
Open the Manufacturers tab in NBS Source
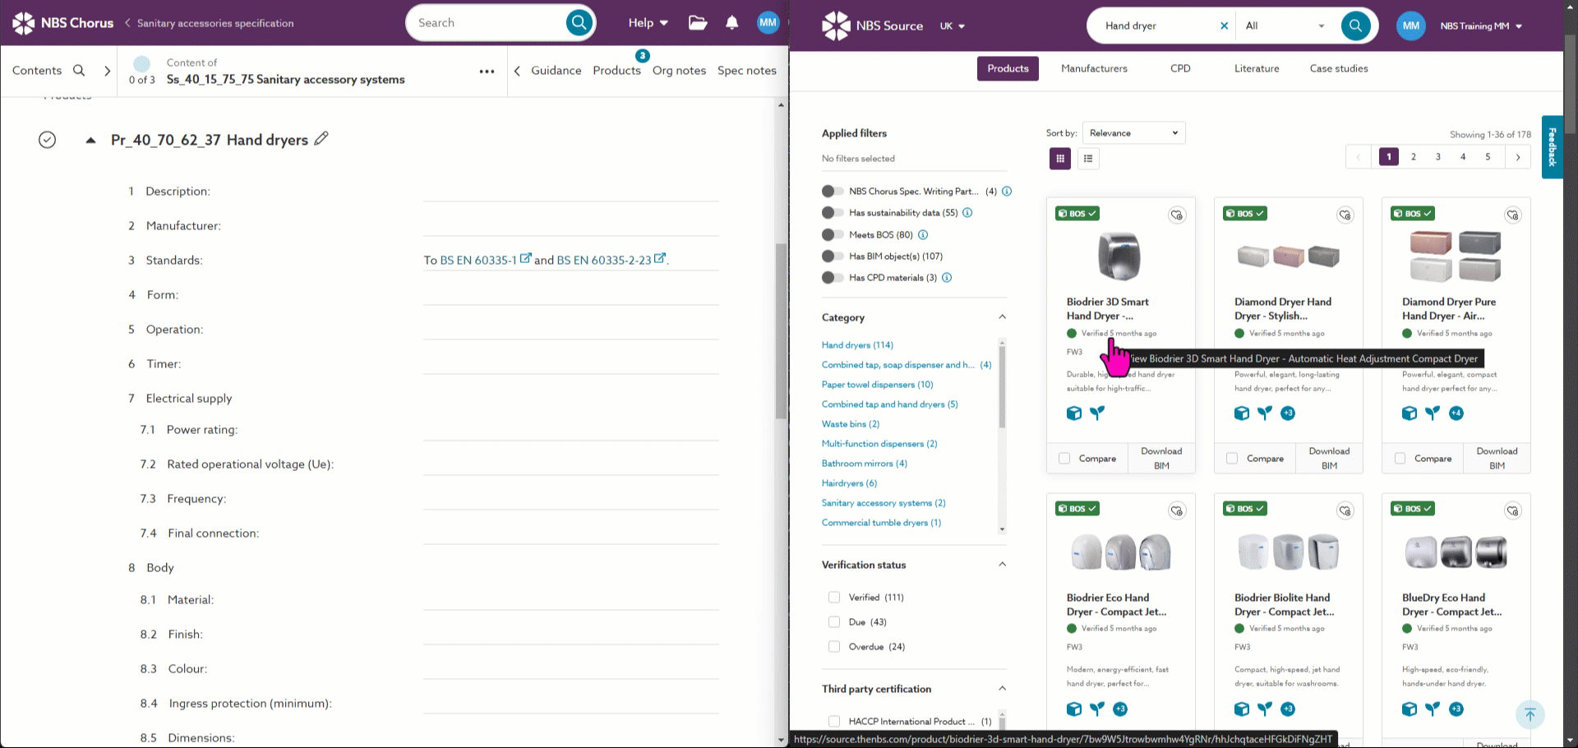point(1094,69)
